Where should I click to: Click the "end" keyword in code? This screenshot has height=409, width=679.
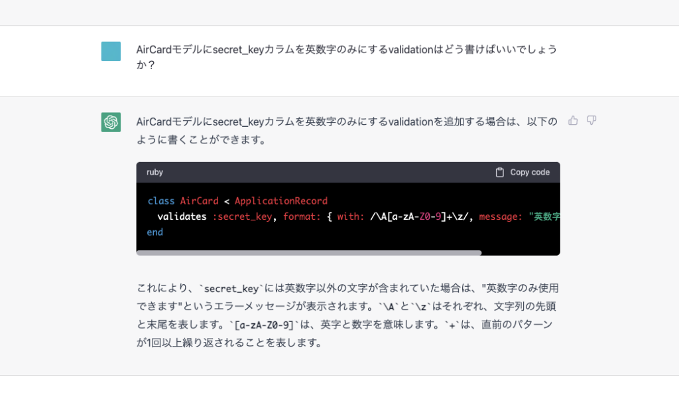[154, 232]
